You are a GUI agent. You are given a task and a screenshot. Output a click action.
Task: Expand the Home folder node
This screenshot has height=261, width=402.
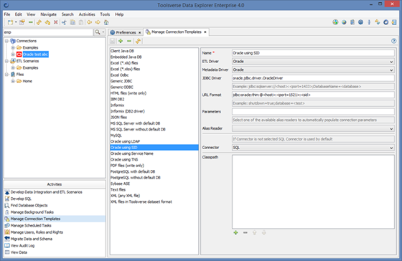13,81
